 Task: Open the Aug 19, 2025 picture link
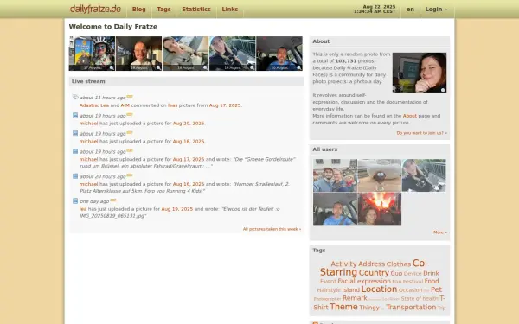(176, 209)
